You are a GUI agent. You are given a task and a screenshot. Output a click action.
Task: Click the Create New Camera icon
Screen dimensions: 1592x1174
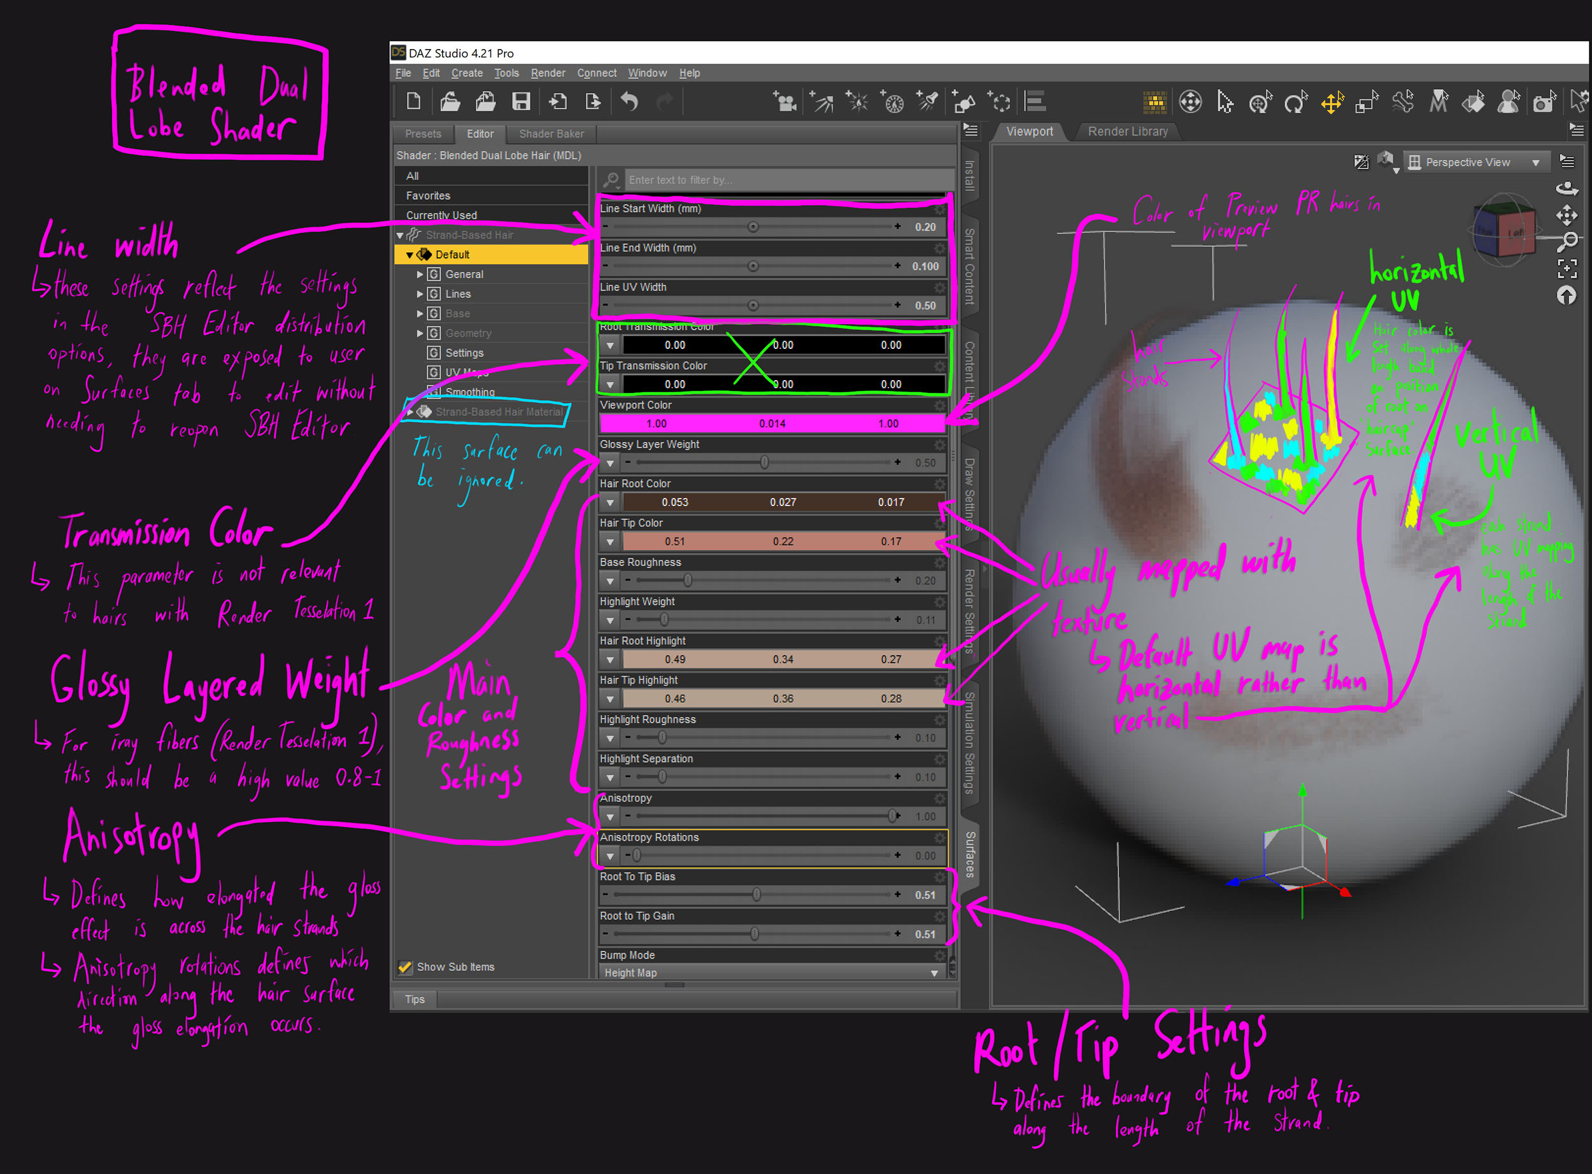pos(785,103)
